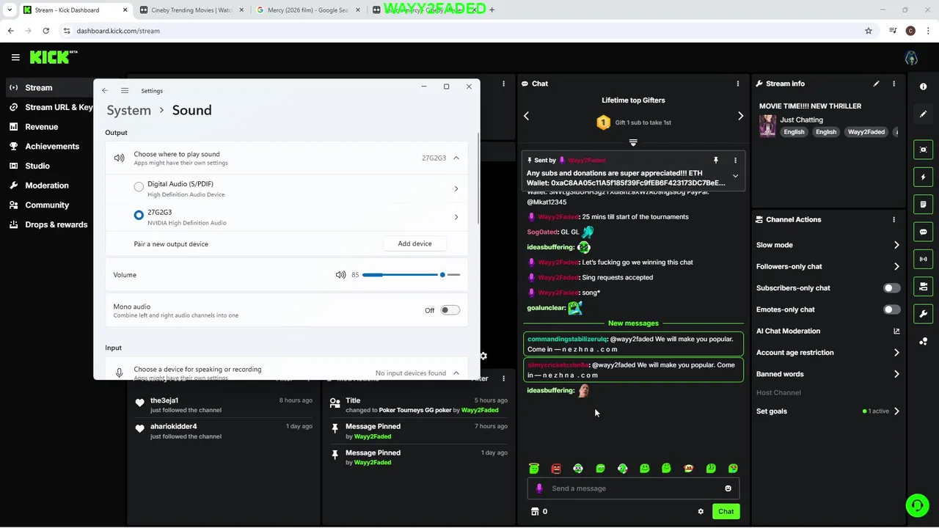939x528 pixels.
Task: Click the support headset floating button
Action: click(x=916, y=505)
